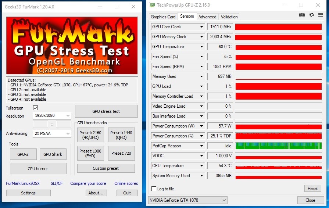Run Preset:720 benchmark
329x208 pixels.
pos(121,153)
